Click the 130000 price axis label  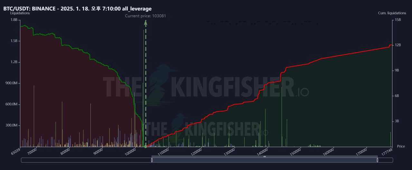(x=229, y=151)
